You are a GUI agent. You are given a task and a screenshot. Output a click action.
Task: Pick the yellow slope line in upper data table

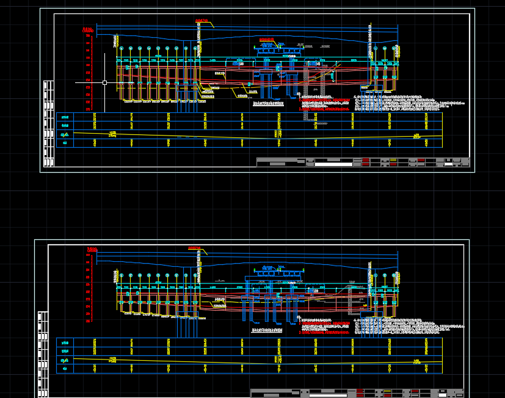tap(258, 136)
